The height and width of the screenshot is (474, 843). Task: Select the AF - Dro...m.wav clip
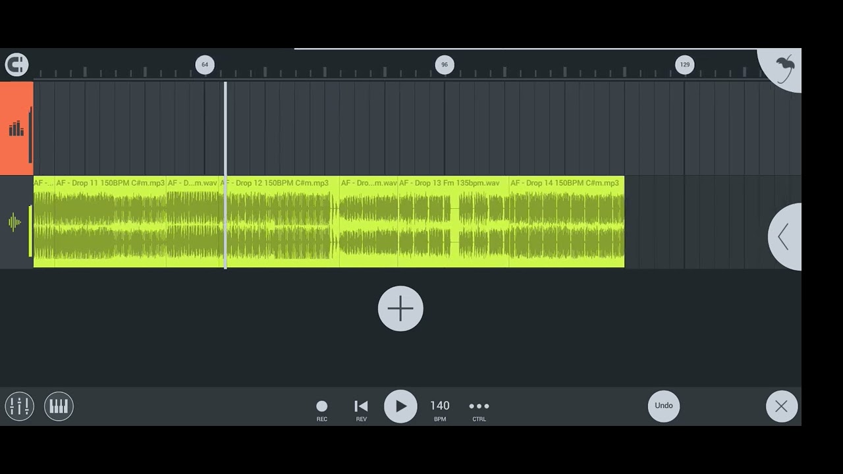369,222
